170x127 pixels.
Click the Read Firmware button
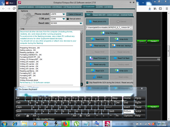pos(97,58)
